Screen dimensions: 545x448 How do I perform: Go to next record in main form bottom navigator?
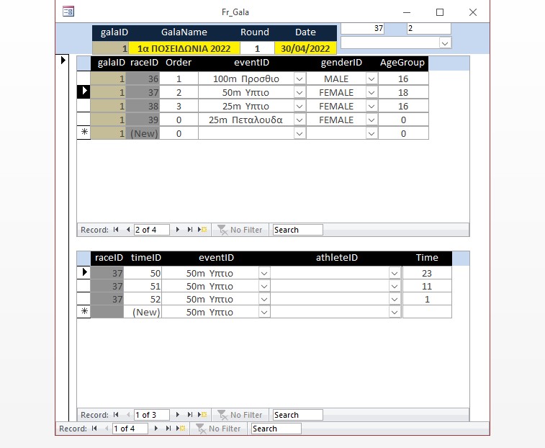tap(156, 428)
